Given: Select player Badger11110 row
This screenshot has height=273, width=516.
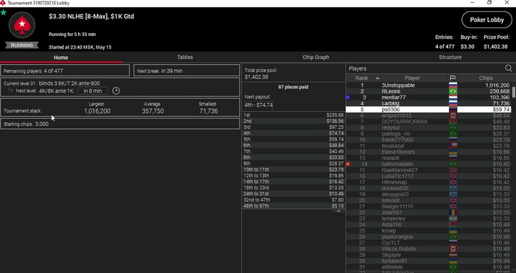Looking at the screenshot, I should [x=428, y=206].
